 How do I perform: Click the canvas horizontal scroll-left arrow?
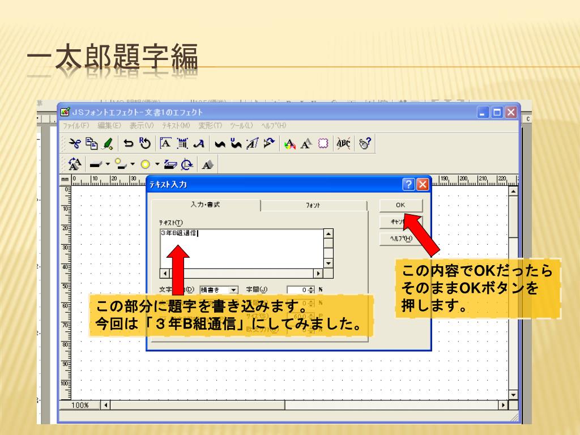[106, 405]
